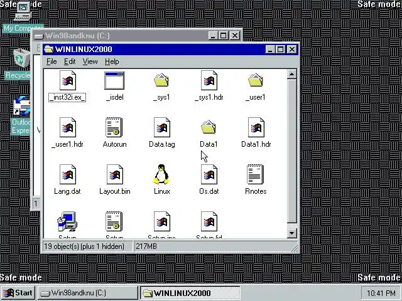Click the 217MB status bar entry
Image resolution: width=402 pixels, height=301 pixels.
click(x=146, y=246)
